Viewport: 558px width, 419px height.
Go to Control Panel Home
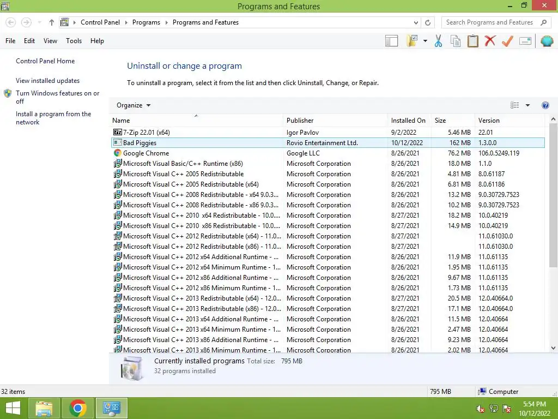coord(45,61)
